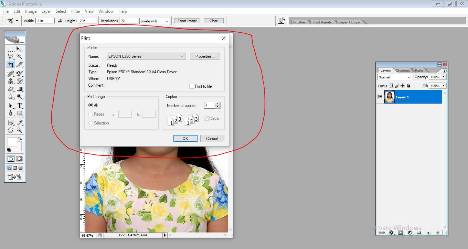Hide Layer 1 with the eye toggle
This screenshot has height=249, width=468.
(x=380, y=97)
